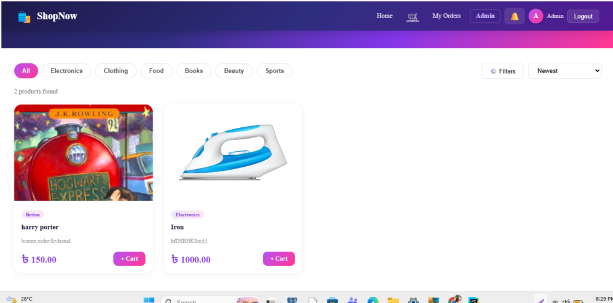Filter by Sports category
The image size is (613, 303).
click(x=274, y=71)
